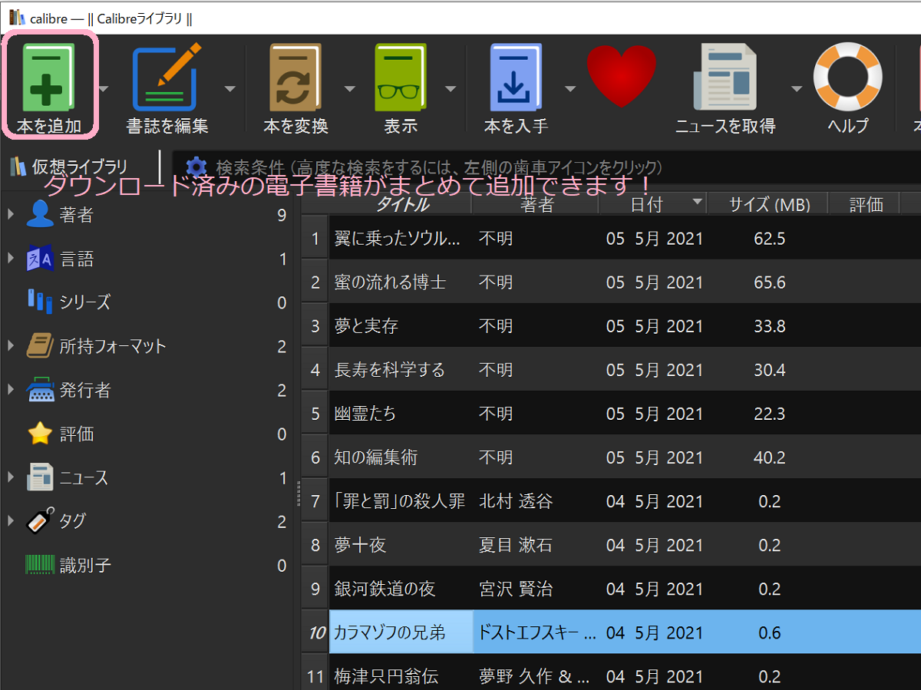The width and height of the screenshot is (921, 690).
Task: Sort by the タイトル column header
Action: click(401, 204)
